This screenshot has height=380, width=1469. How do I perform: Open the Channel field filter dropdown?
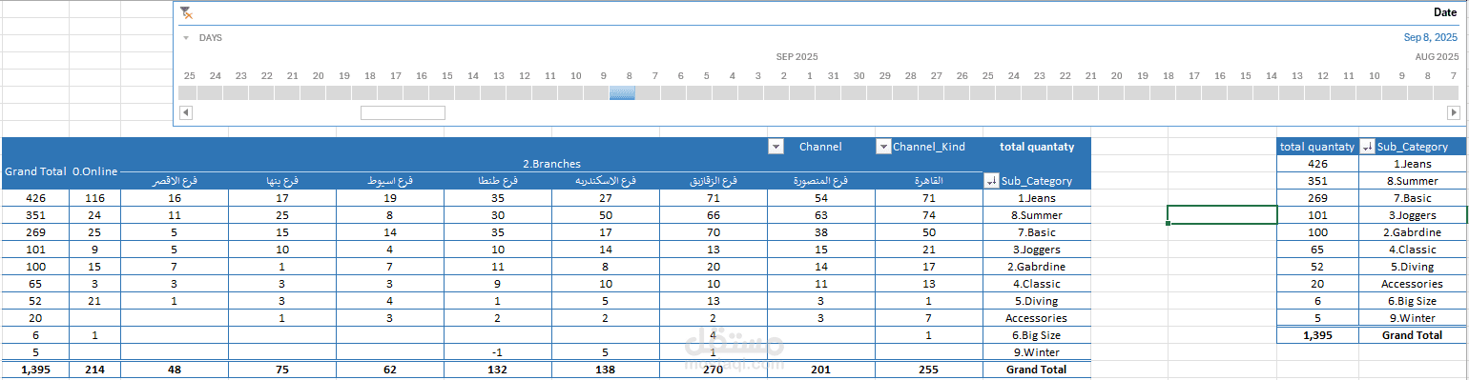coord(776,147)
